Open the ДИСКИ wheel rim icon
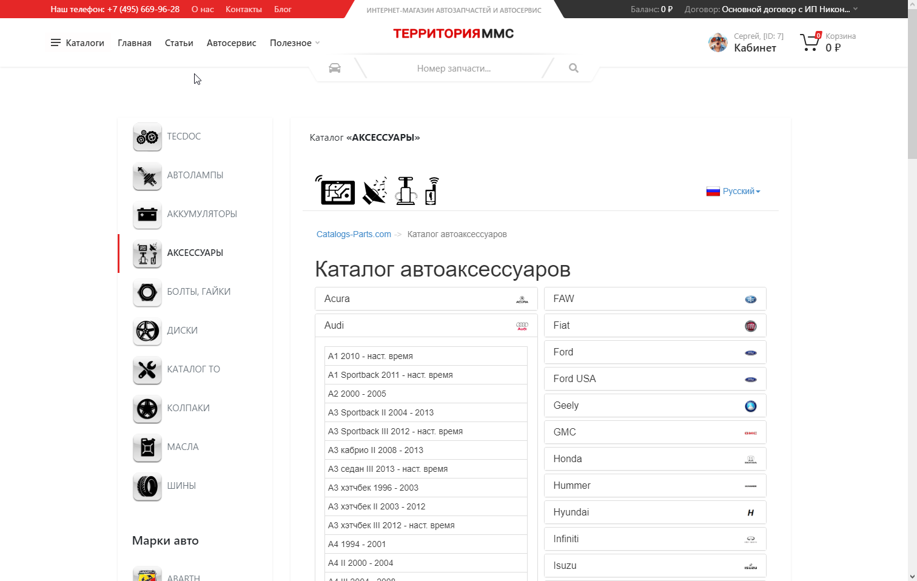 point(147,331)
